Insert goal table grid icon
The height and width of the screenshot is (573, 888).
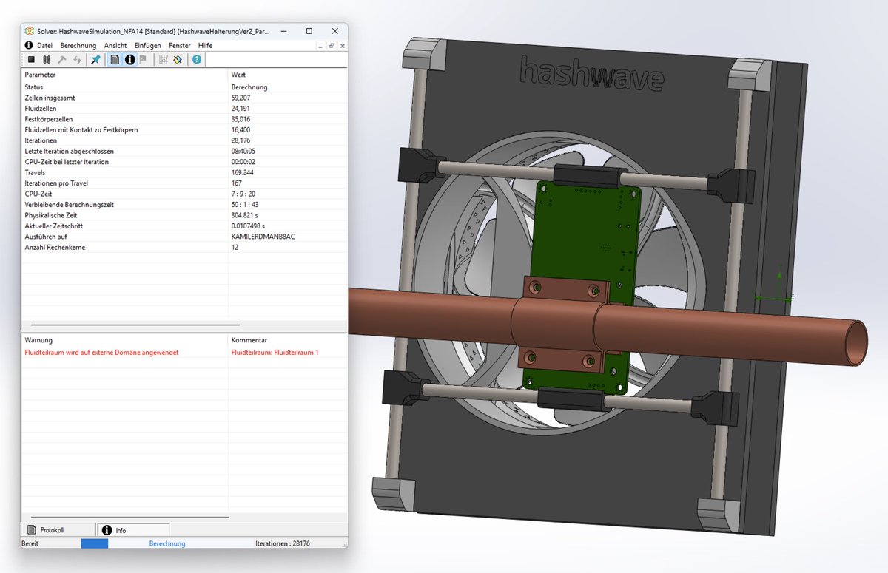pyautogui.click(x=163, y=60)
